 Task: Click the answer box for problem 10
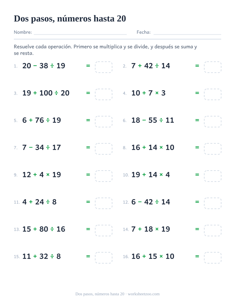tap(213, 176)
